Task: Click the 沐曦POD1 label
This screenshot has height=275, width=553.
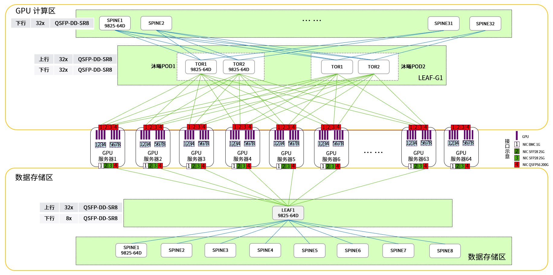Action: [163, 66]
